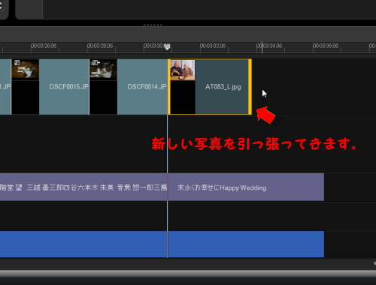Click ruler time 00:03:28.05
Image resolution: width=376 pixels, height=285 pixels.
[100, 46]
